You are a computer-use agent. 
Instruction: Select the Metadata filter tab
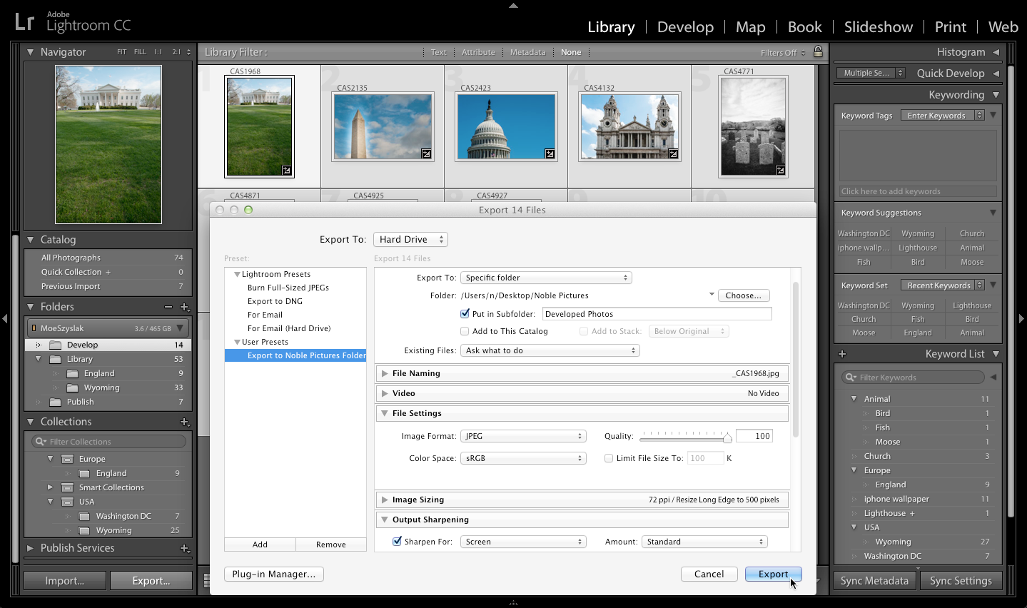point(527,51)
